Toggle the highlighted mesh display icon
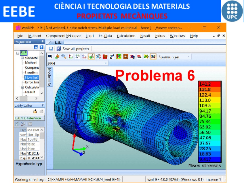Viewport: 244px width, 183px height. tap(91, 57)
